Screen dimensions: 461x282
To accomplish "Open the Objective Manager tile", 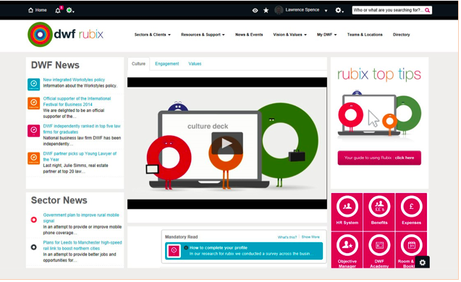I will 347,250.
